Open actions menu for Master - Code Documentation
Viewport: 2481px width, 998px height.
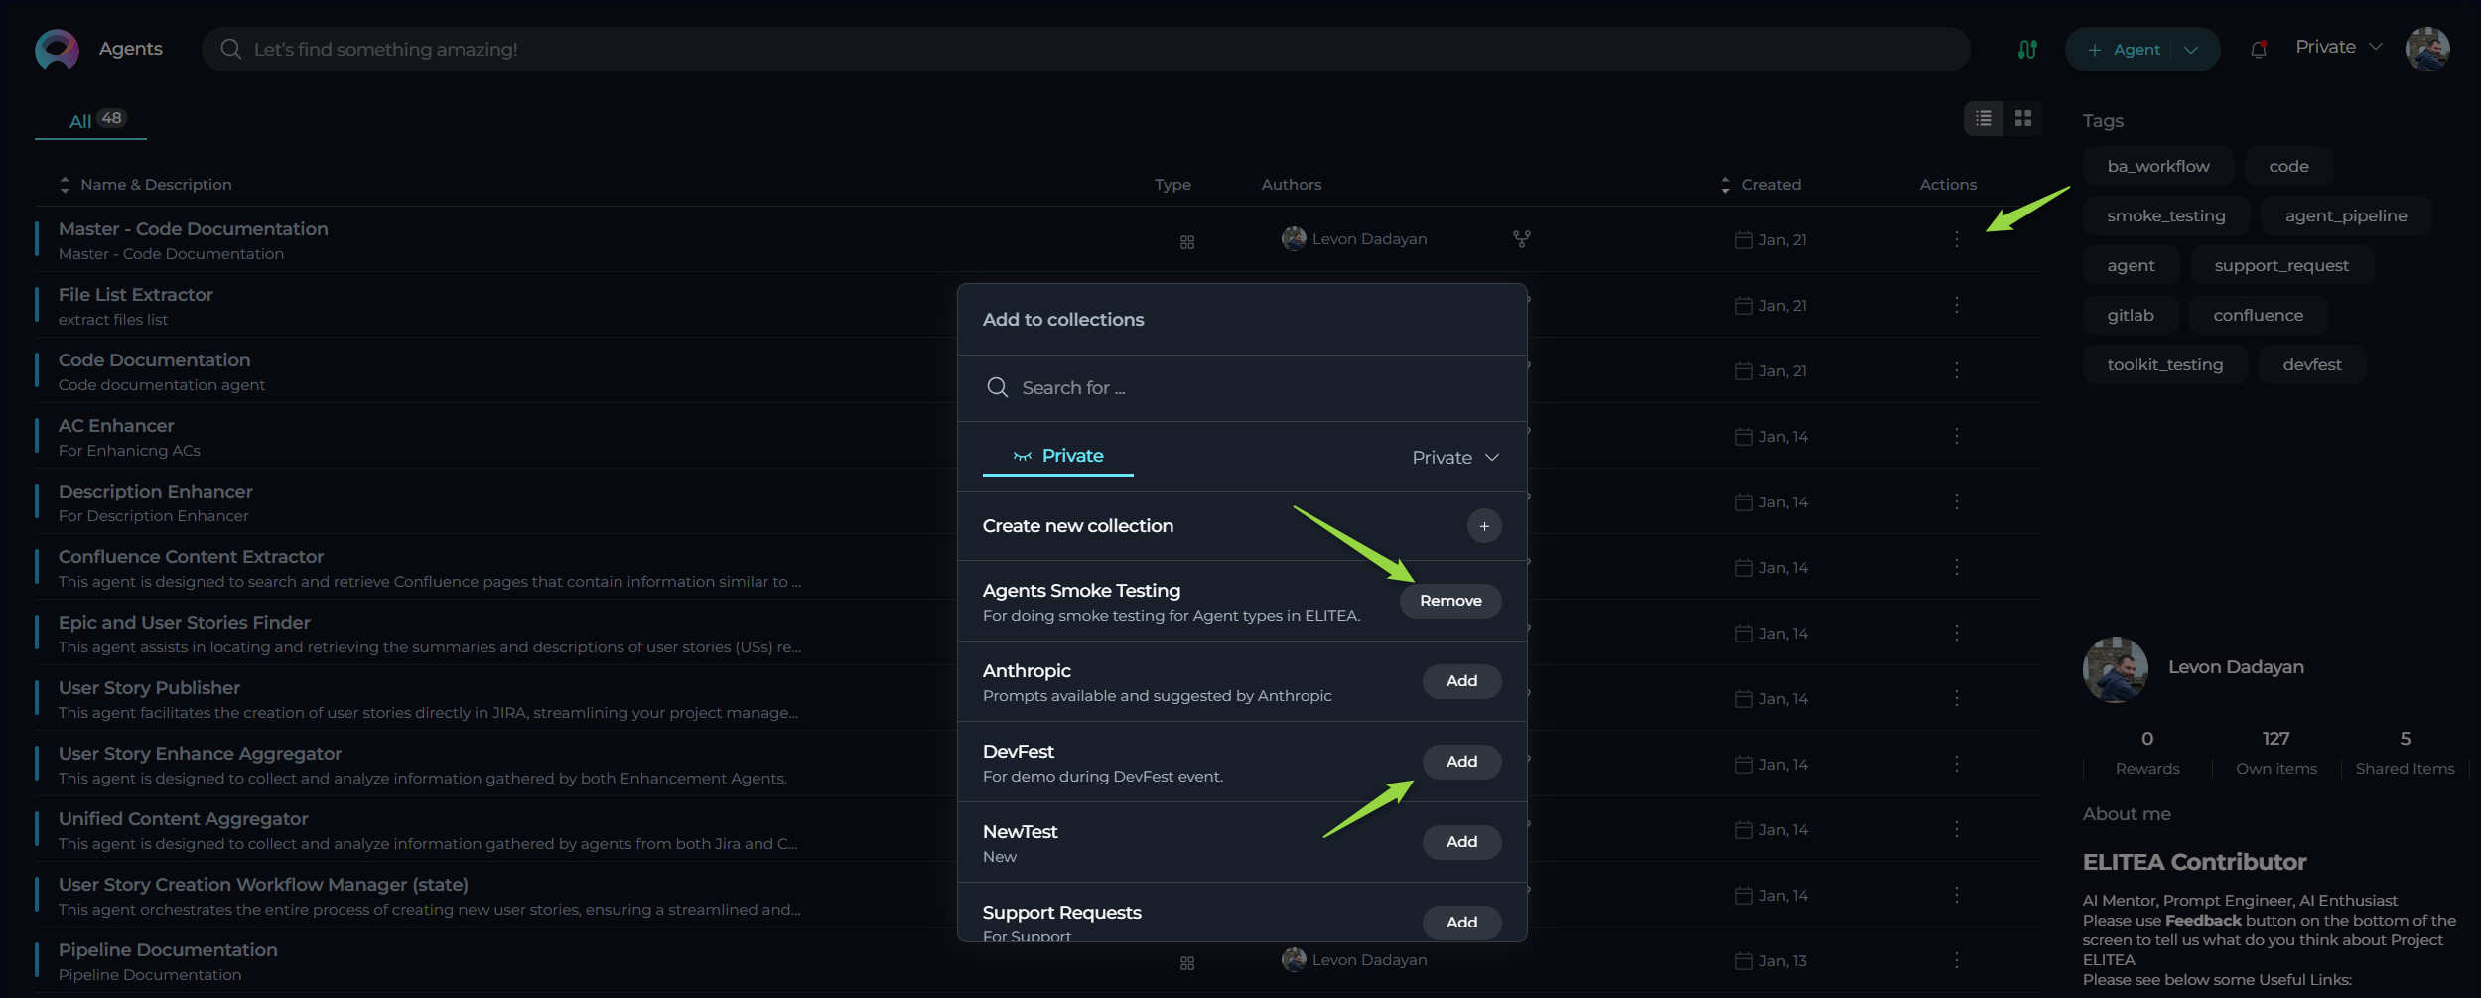(1957, 239)
